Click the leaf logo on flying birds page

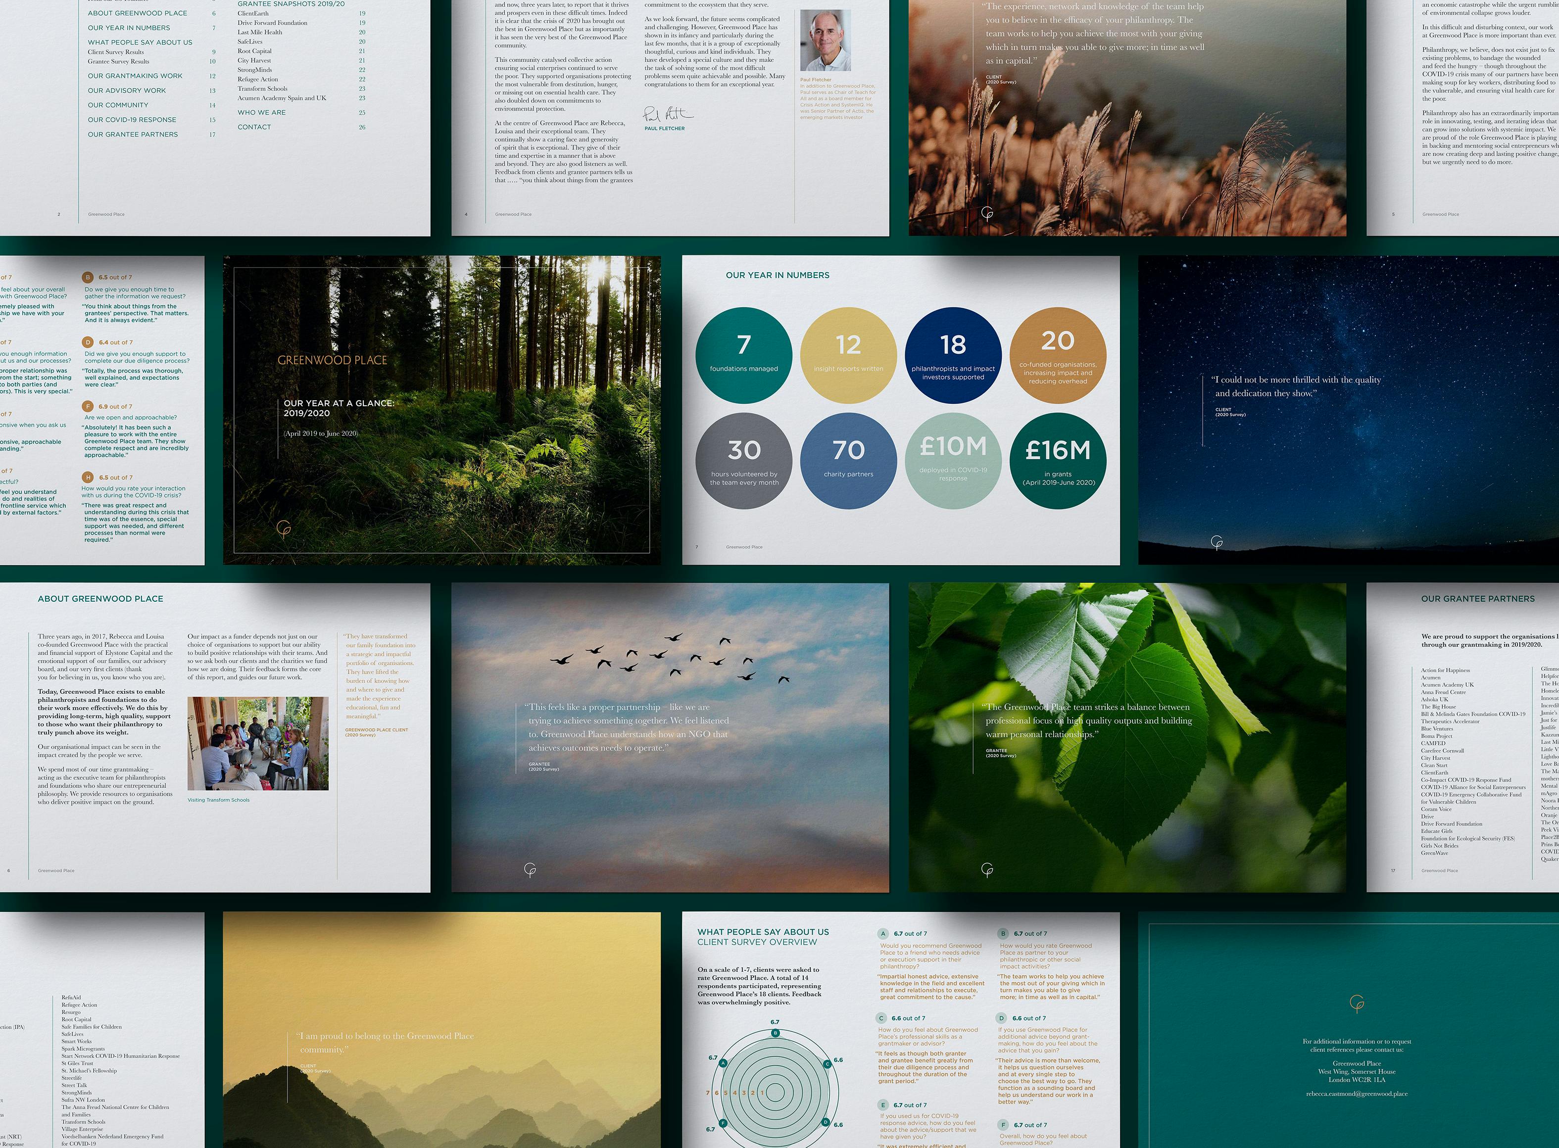[x=530, y=870]
